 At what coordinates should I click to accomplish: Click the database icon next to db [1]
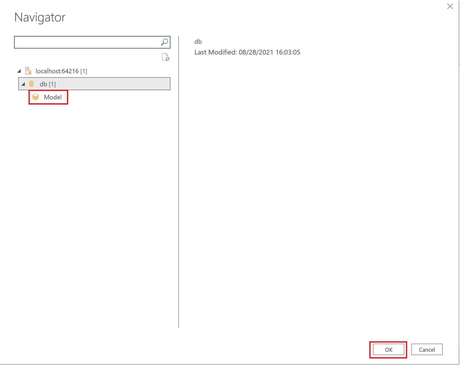[x=32, y=84]
